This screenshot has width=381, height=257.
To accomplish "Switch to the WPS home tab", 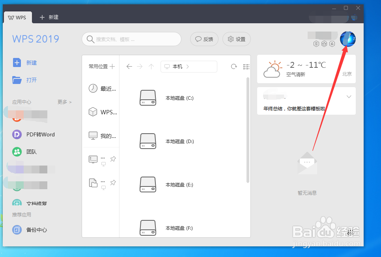I will click(x=17, y=17).
